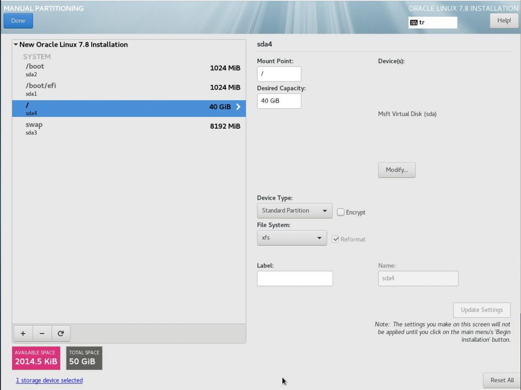This screenshot has height=390, width=521.
Task: Toggle the Reformat checkbox
Action: (x=335, y=239)
